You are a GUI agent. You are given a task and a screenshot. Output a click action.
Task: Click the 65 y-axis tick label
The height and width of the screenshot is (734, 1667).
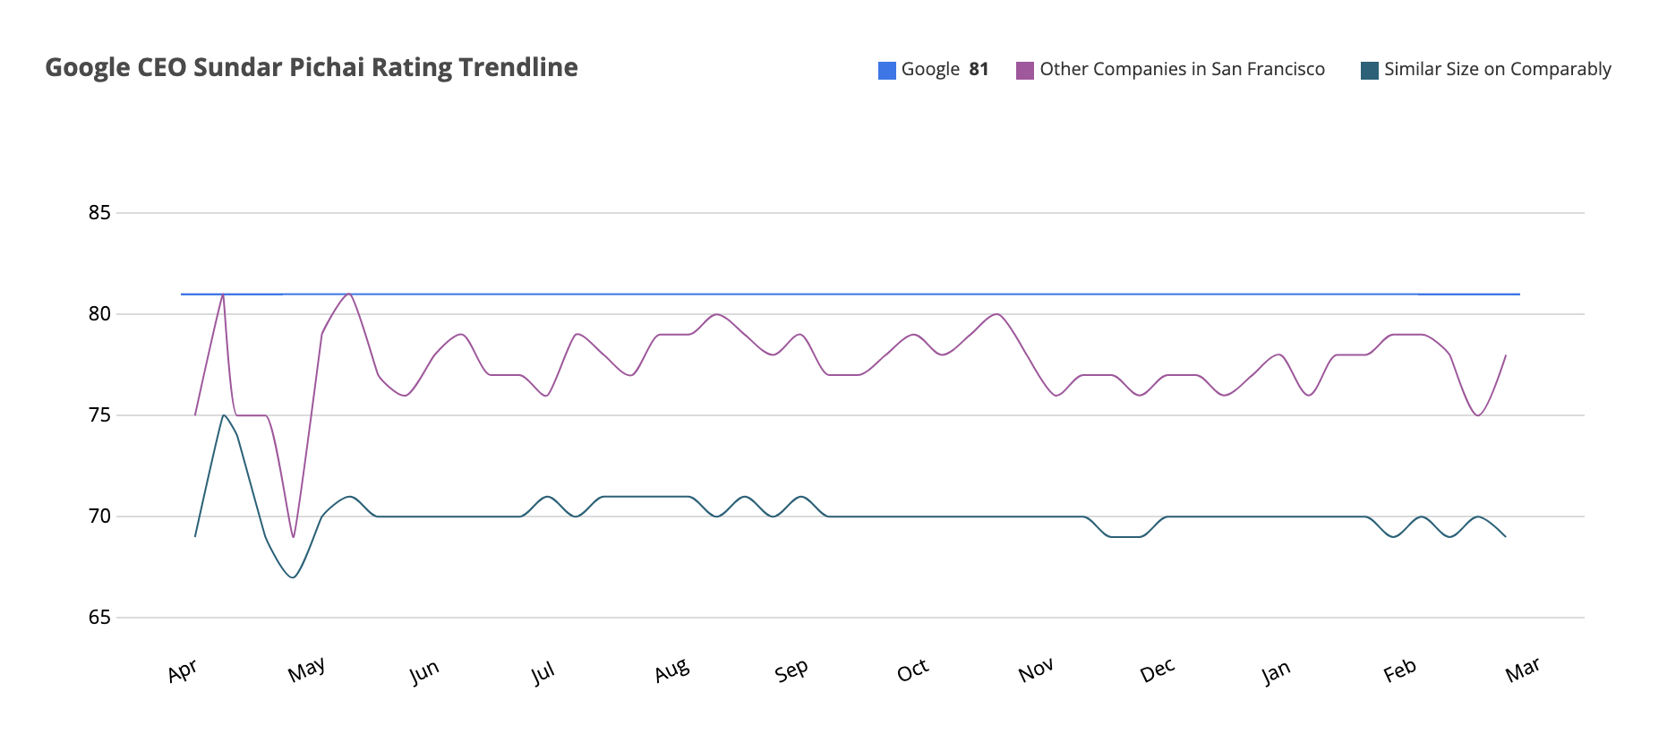(x=99, y=618)
